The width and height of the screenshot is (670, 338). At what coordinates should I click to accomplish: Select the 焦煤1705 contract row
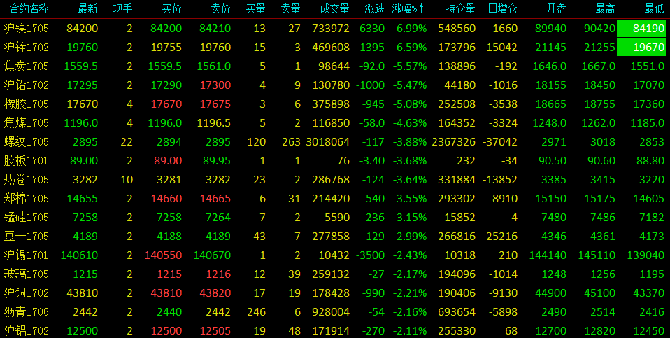335,123
